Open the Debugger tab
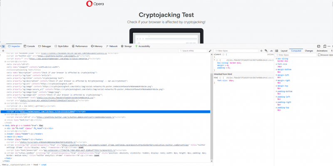The width and height of the screenshot is (333, 166). pyautogui.click(x=45, y=46)
